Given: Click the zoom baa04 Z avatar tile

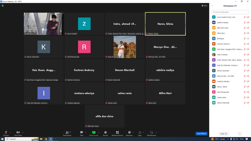Looking at the screenshot, I should click(84, 24).
